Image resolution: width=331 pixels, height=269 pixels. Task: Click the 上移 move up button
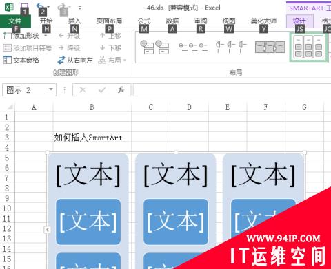tap(110, 36)
